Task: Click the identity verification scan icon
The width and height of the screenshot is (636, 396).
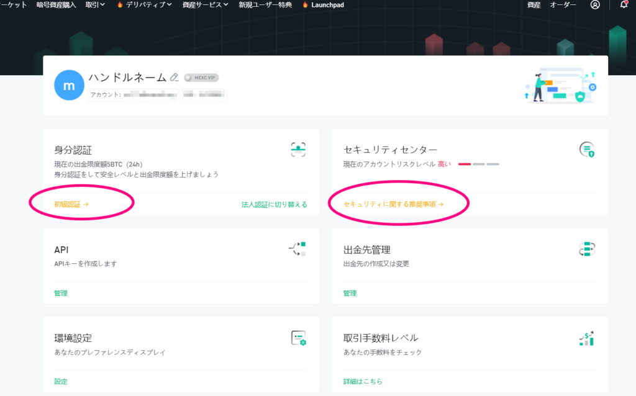Action: (298, 149)
